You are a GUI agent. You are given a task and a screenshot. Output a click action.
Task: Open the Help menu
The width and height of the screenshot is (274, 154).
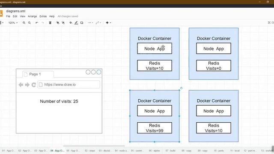52,16
